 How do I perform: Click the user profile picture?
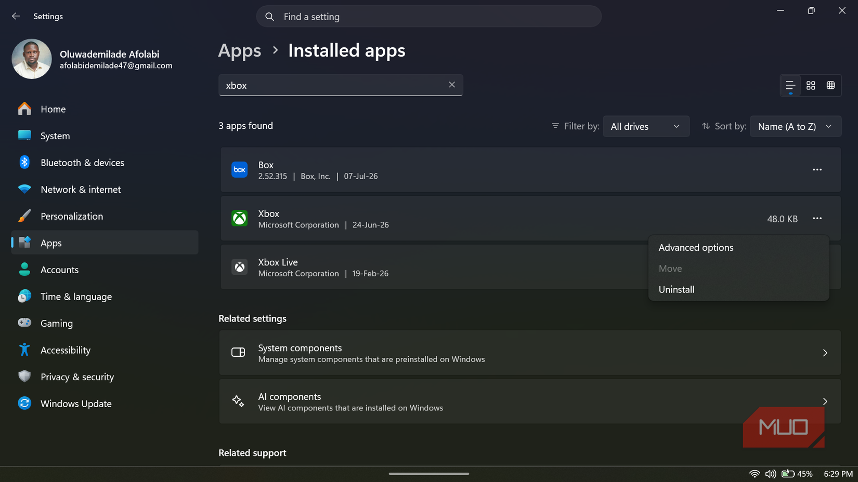coord(32,59)
